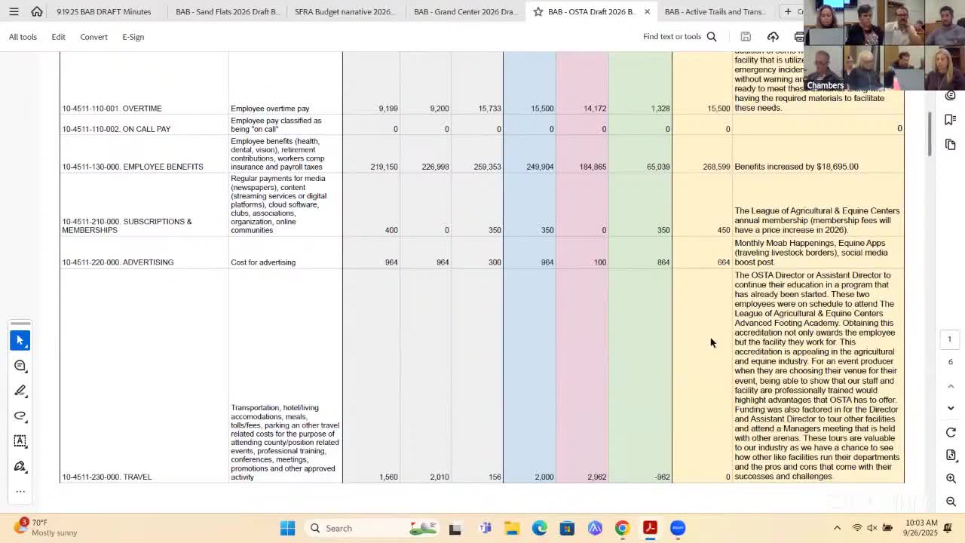Choose the add comment tool
Image resolution: width=965 pixels, height=543 pixels.
20,366
